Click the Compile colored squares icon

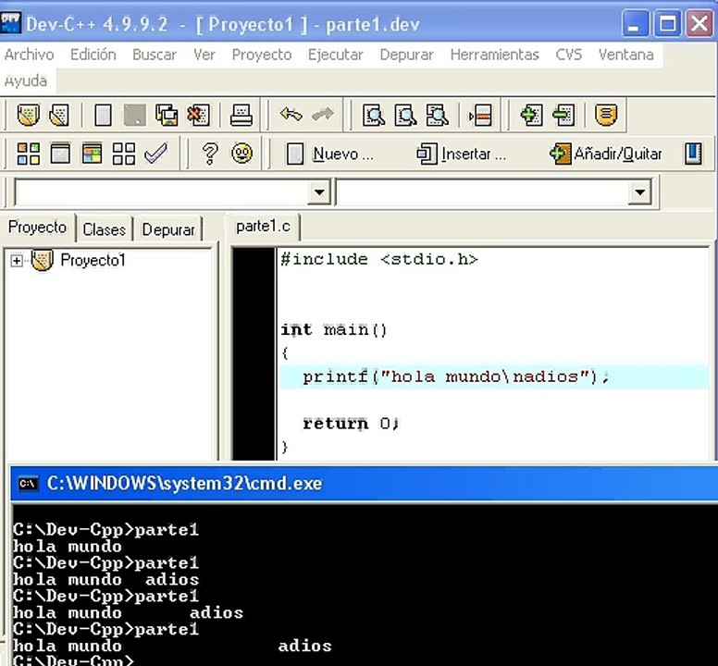click(x=29, y=154)
